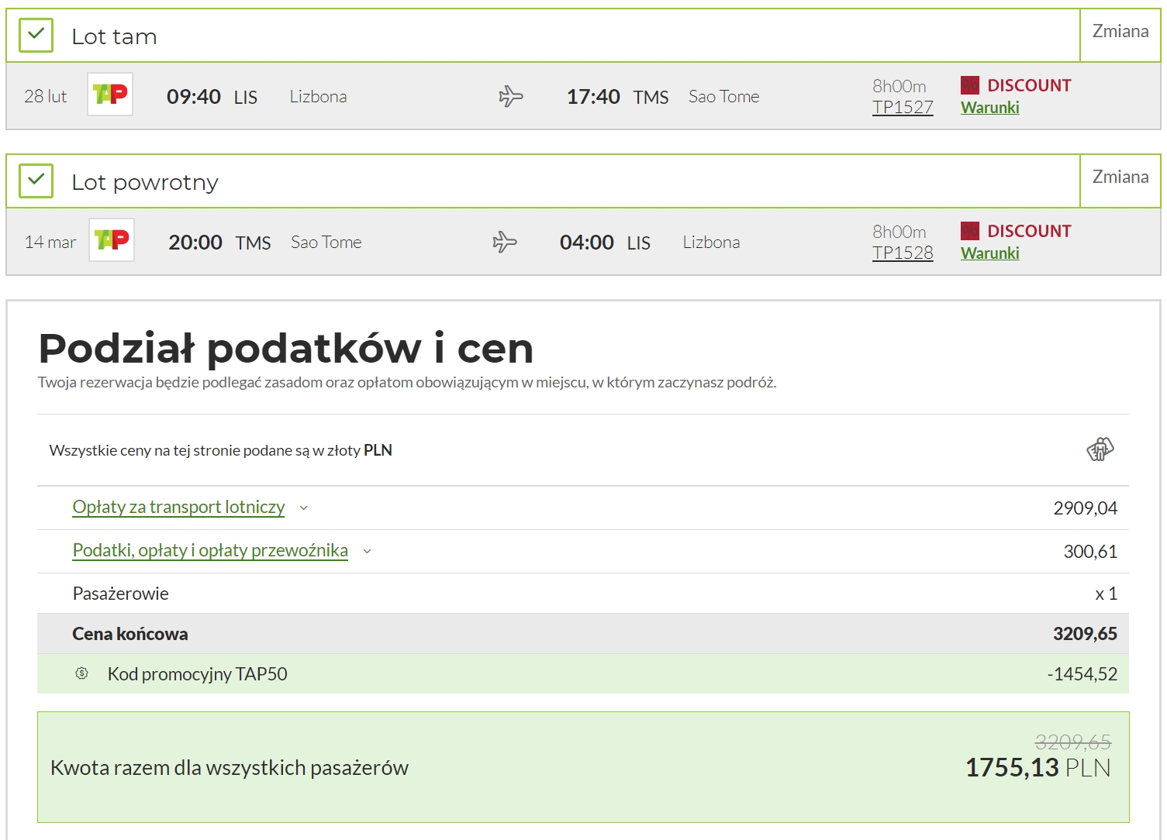1167x840 pixels.
Task: Click the passengers globe icon beside the PLN currency note
Action: pos(1100,449)
